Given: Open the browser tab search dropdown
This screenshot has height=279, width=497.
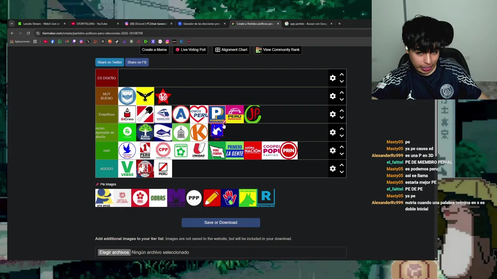Looking at the screenshot, I should tap(12, 24).
